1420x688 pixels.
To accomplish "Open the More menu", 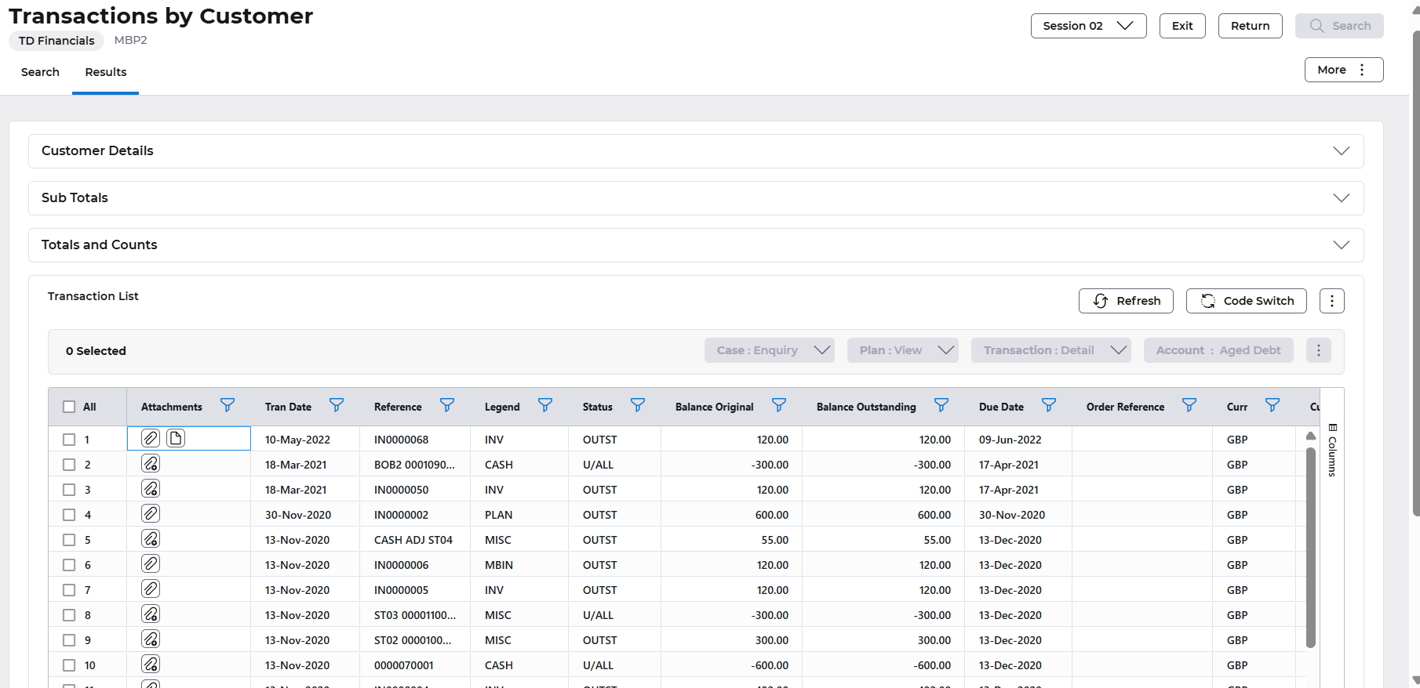I will click(x=1343, y=70).
